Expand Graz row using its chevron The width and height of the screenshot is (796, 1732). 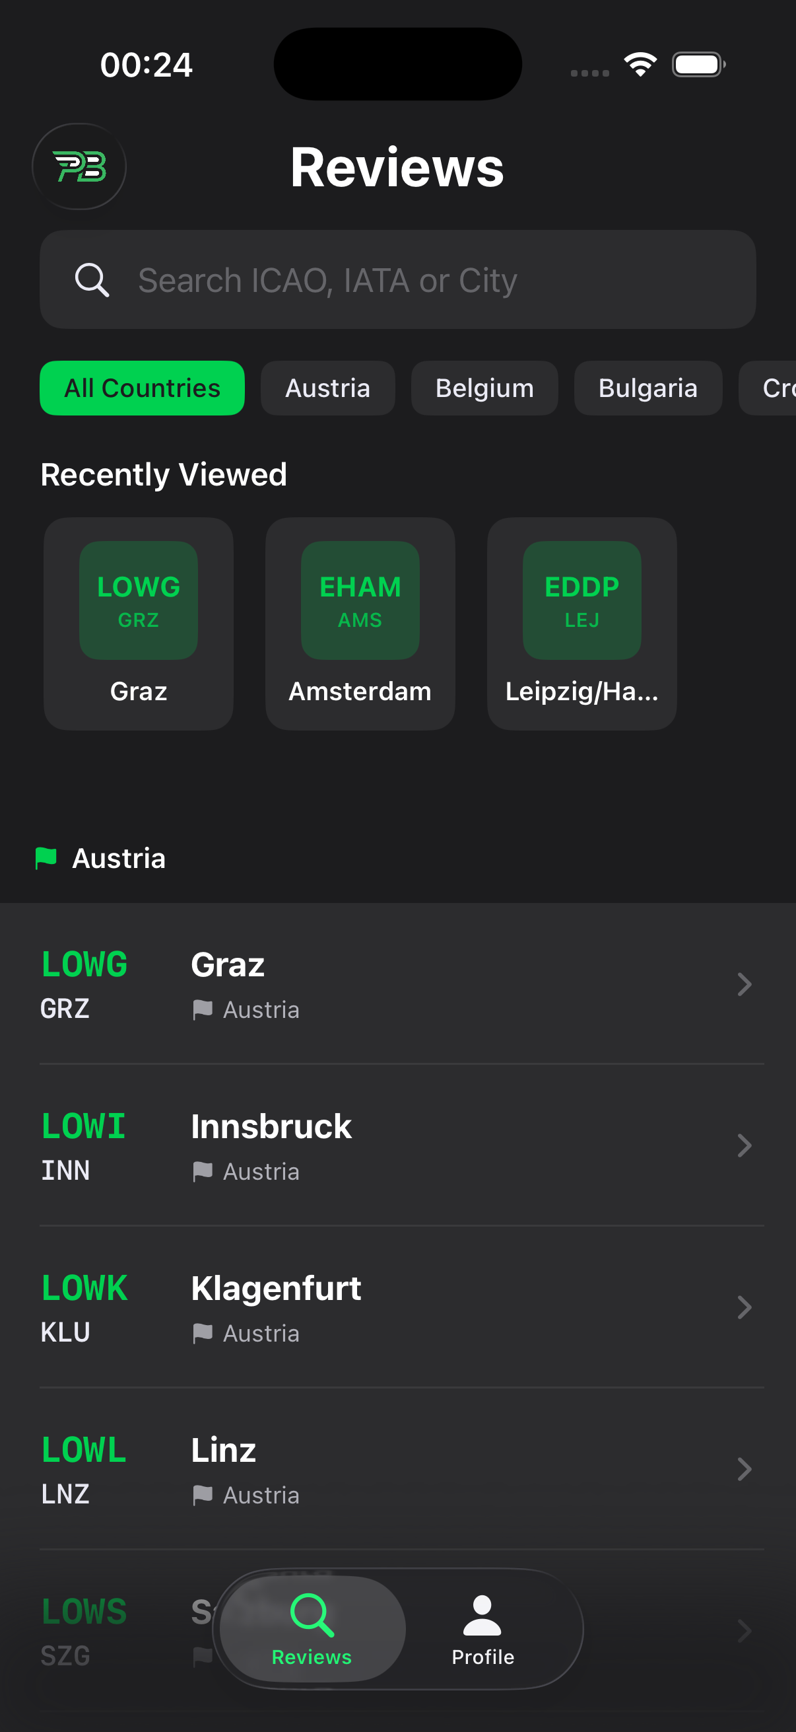(x=744, y=984)
